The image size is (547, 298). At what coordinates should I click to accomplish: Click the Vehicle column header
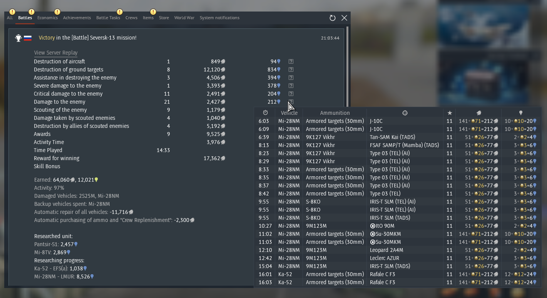289,113
